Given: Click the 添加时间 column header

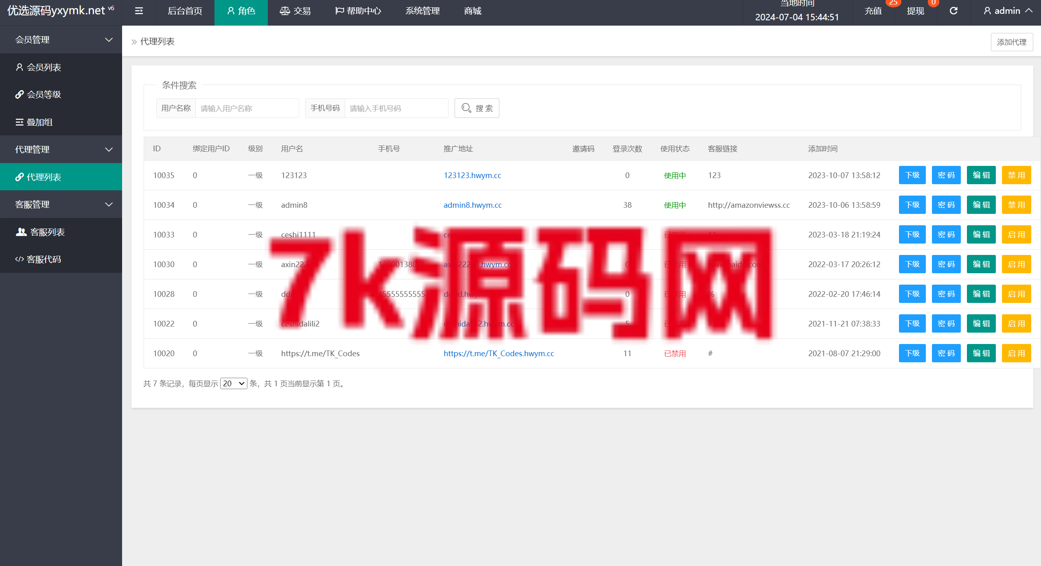Looking at the screenshot, I should [x=822, y=149].
